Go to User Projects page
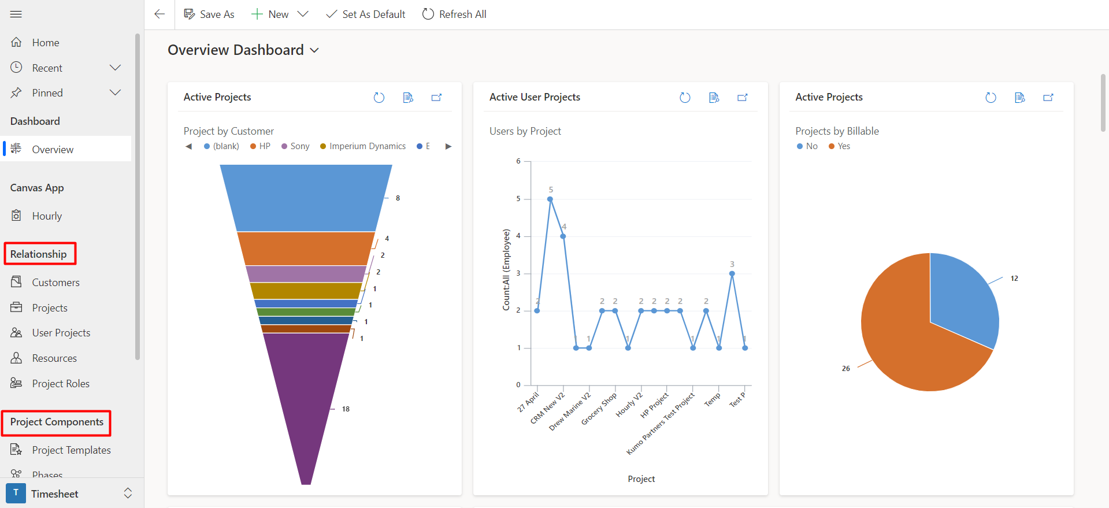 tap(61, 333)
